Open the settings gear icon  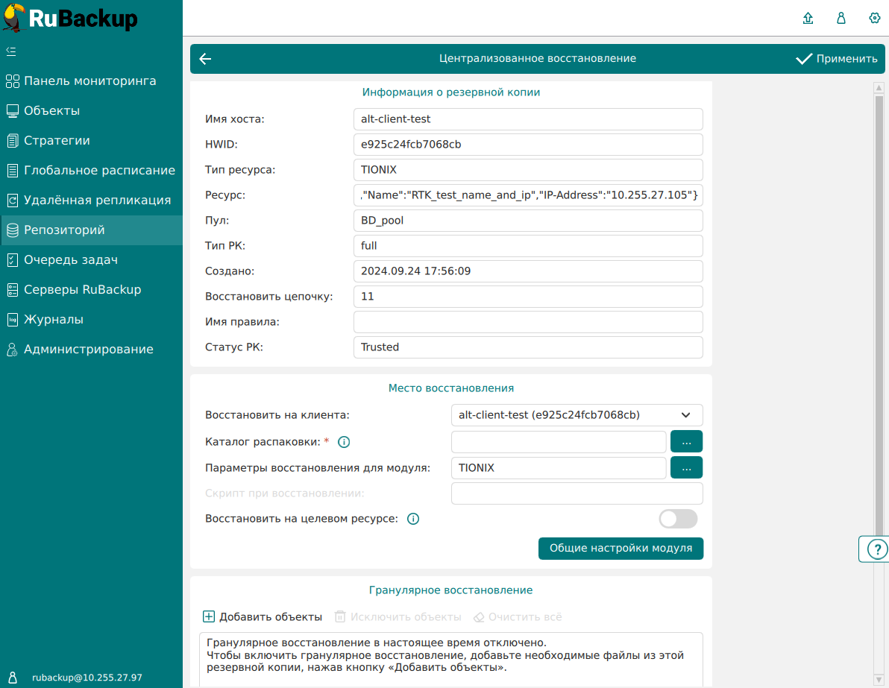pos(874,19)
